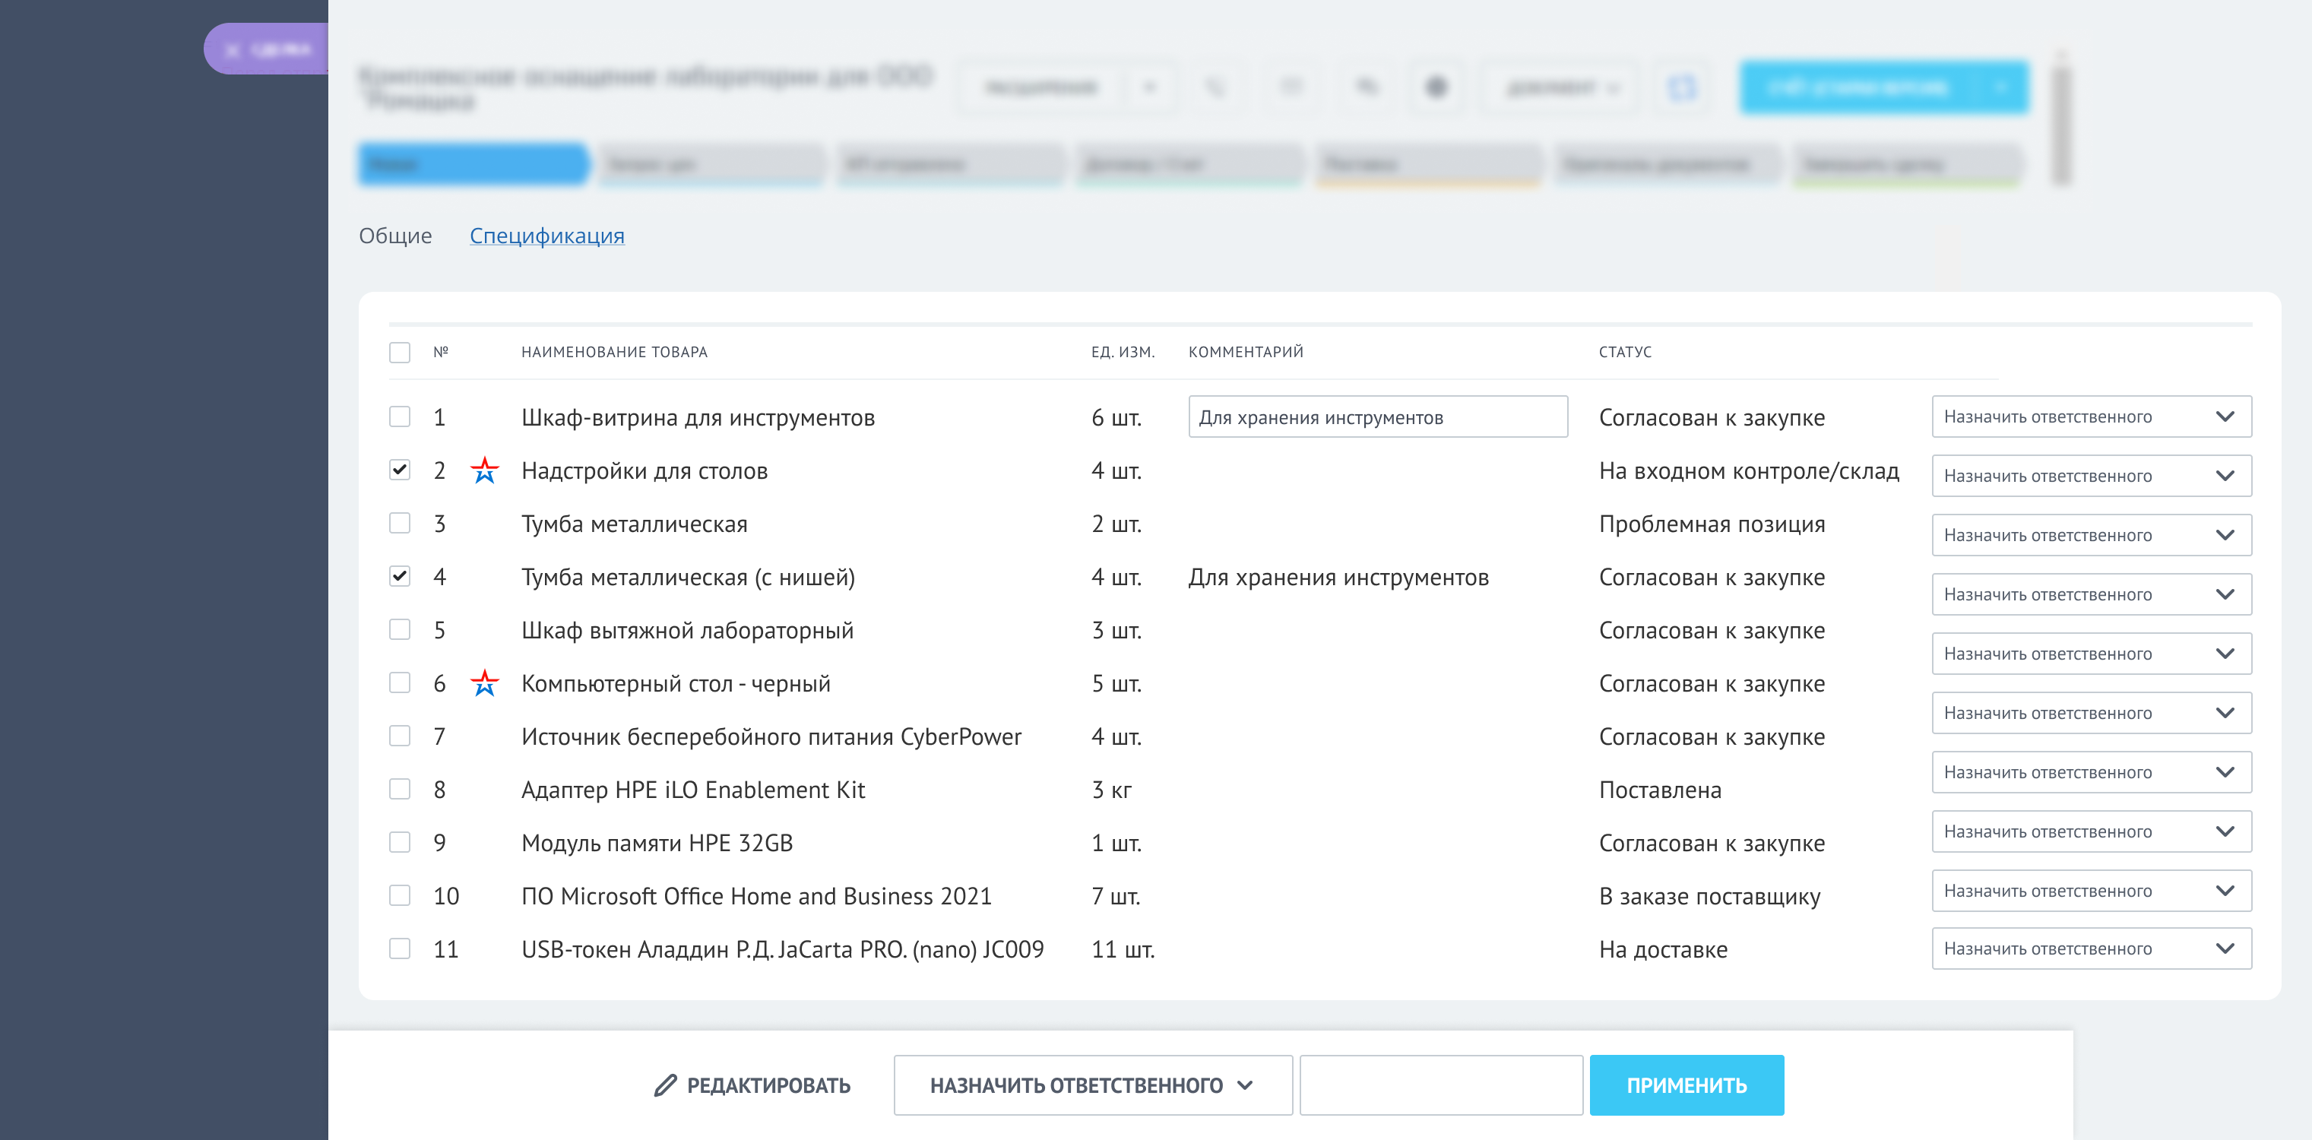Expand the bottom НАЗНАЧИТЬ ОТВЕТСТВЕННОГО dropdown
2312x1140 pixels.
(1092, 1085)
